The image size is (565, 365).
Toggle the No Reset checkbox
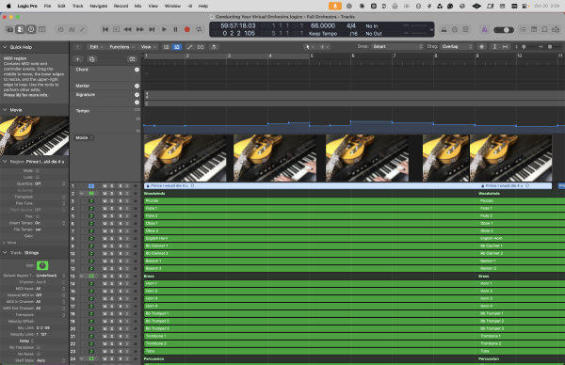point(39,354)
